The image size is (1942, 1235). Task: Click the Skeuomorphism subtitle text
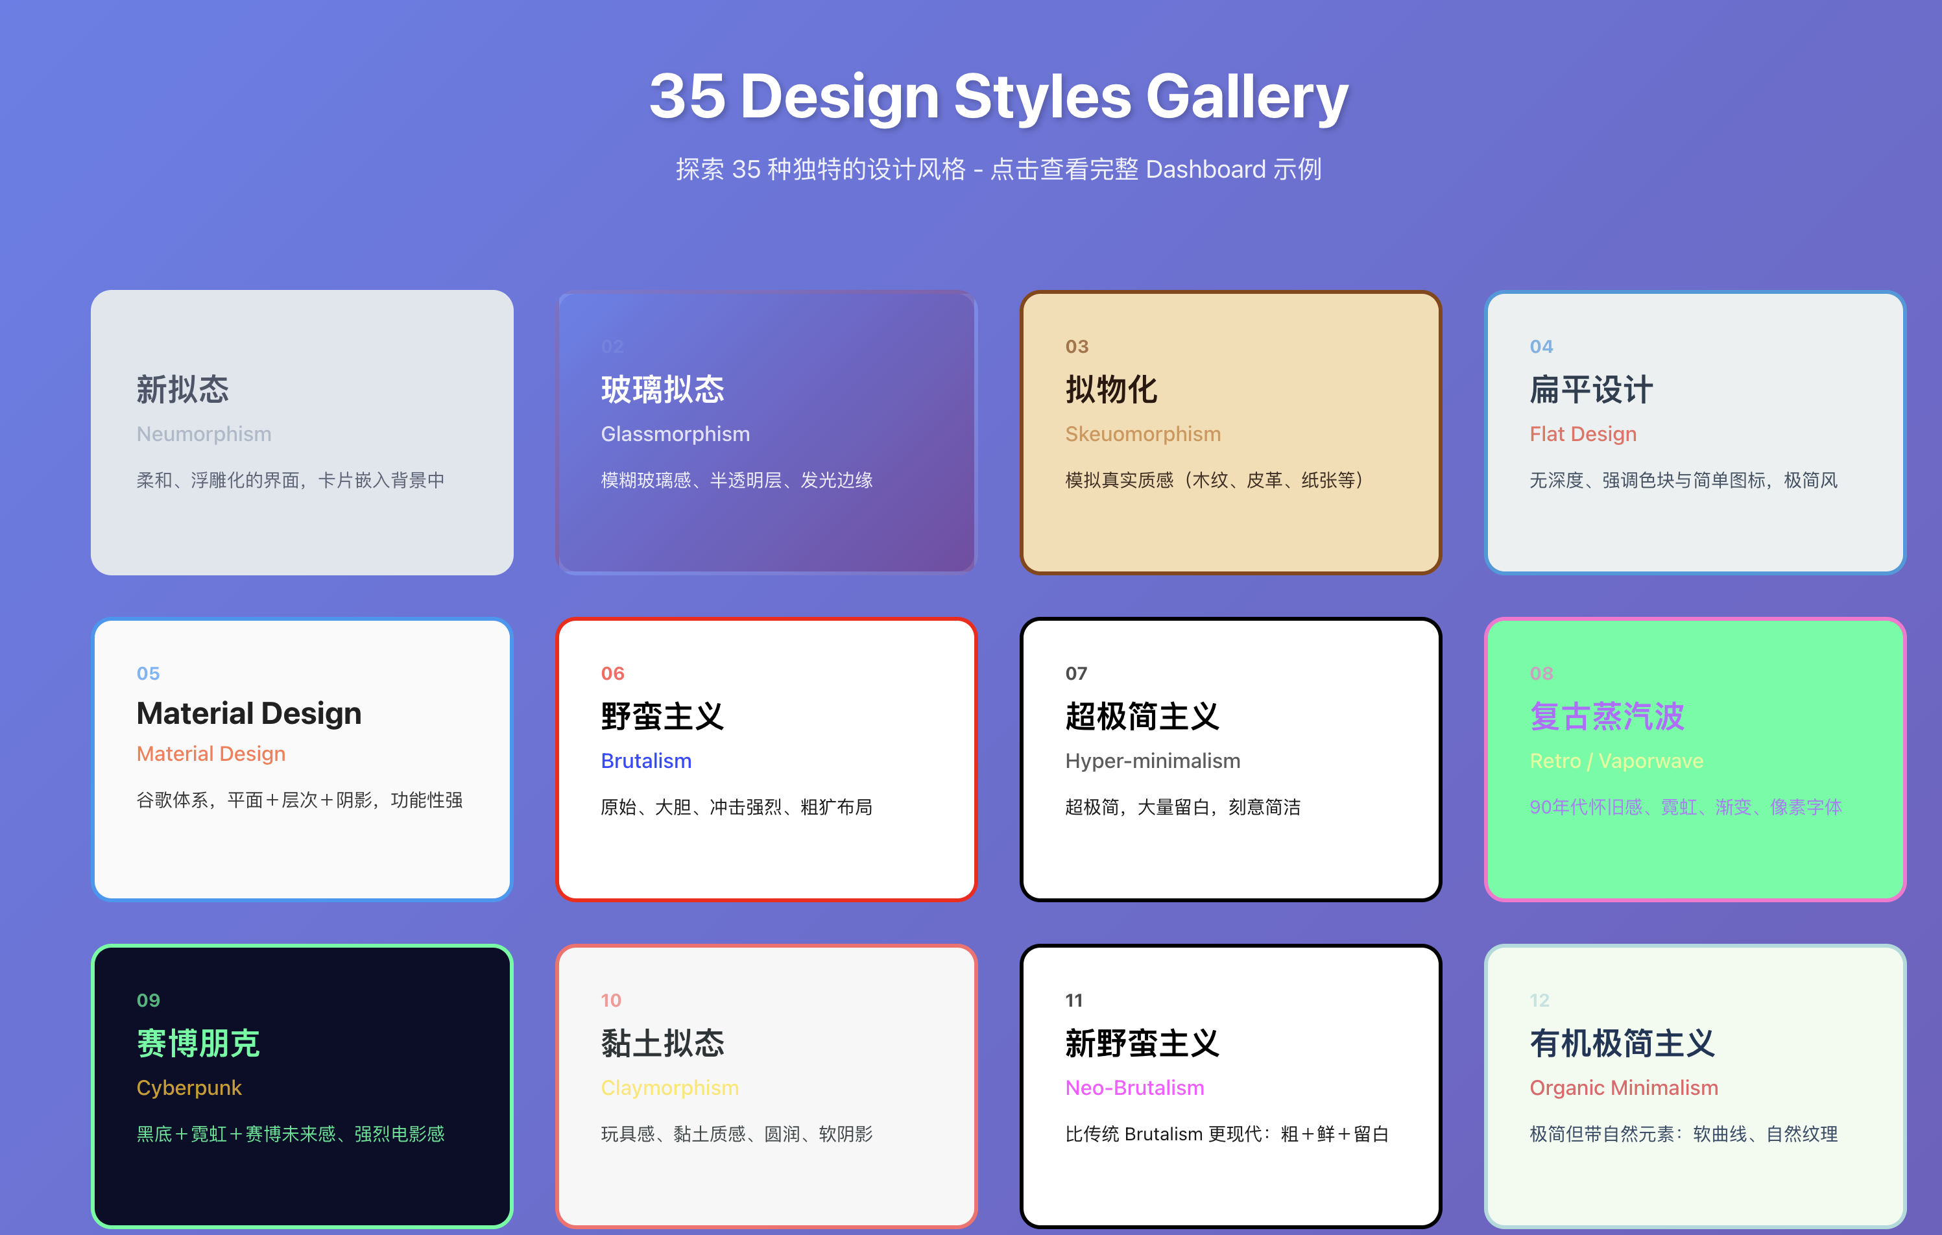point(1142,433)
